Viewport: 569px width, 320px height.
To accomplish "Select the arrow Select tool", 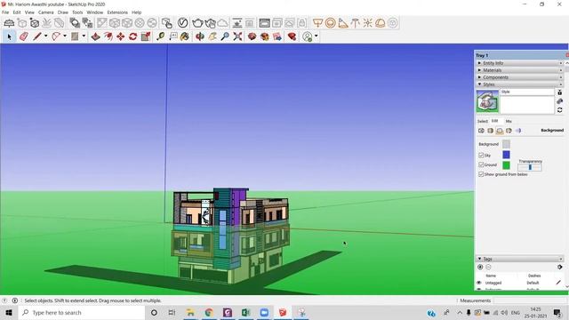I will (x=9, y=36).
